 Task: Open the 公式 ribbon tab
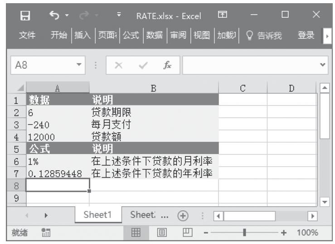(x=131, y=35)
